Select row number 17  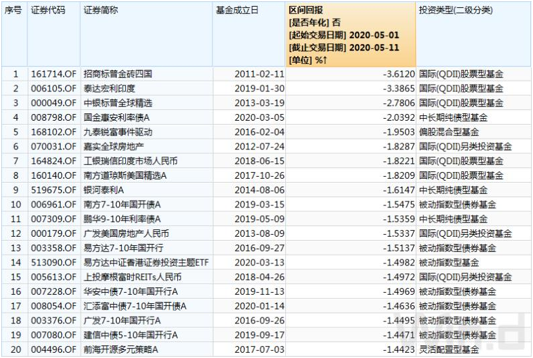[15, 306]
